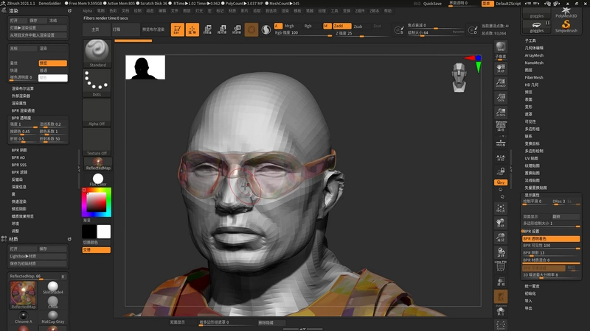Click the Move transform icon

pyautogui.click(x=207, y=29)
